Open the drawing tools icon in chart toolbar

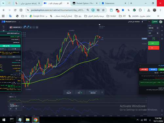tap(31, 27)
